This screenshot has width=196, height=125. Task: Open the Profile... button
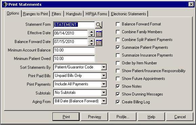click(x=123, y=117)
